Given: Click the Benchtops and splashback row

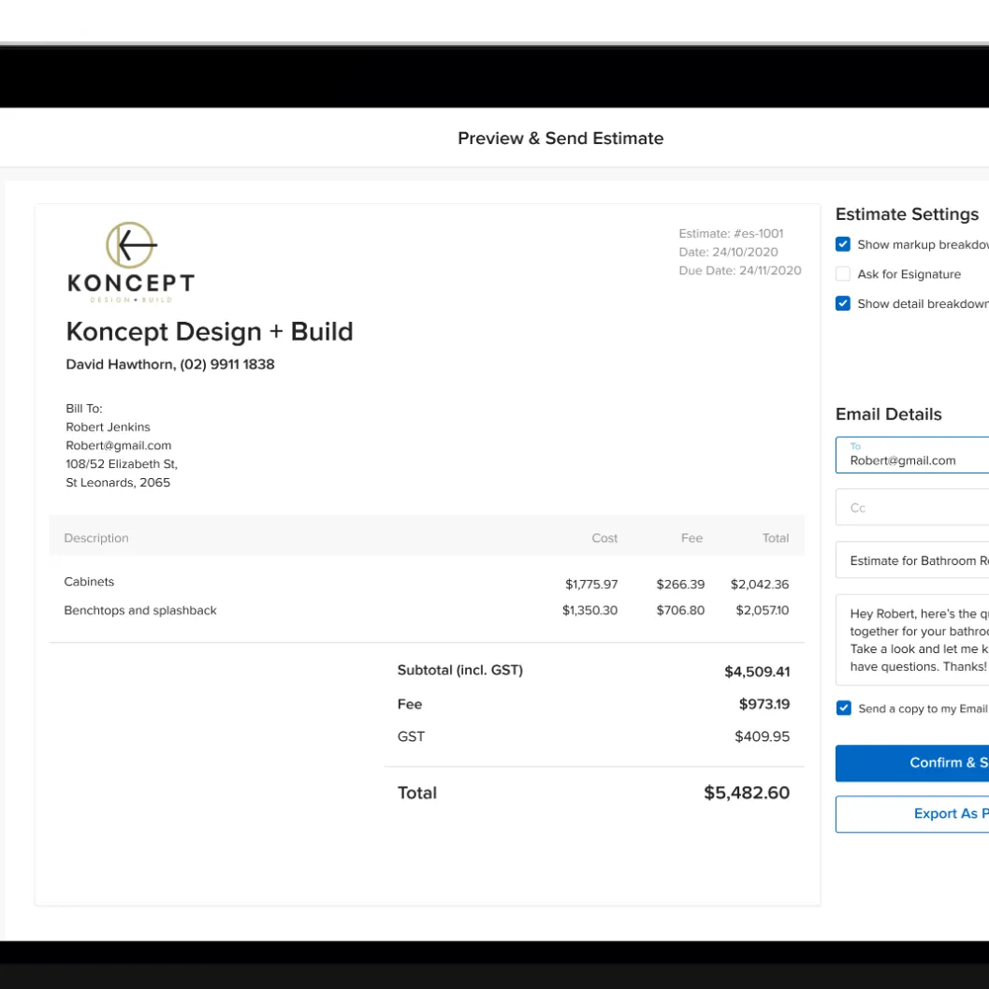Looking at the screenshot, I should coord(140,610).
